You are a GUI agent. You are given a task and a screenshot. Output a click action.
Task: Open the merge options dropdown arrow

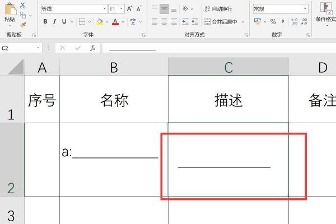pyautogui.click(x=243, y=22)
